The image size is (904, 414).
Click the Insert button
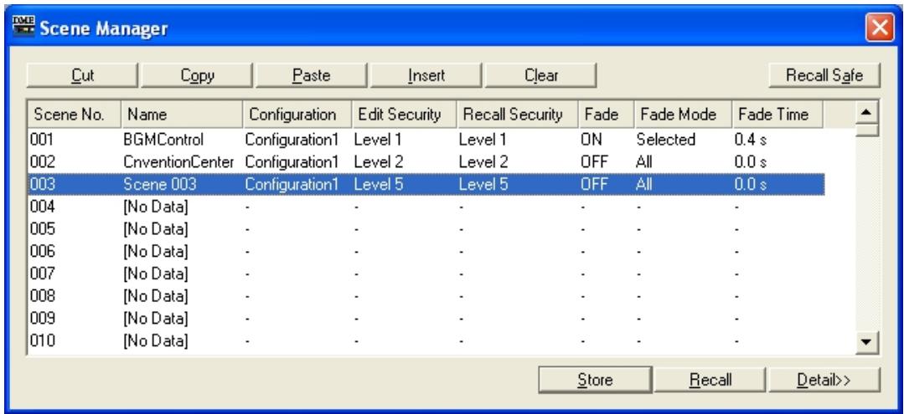[426, 75]
